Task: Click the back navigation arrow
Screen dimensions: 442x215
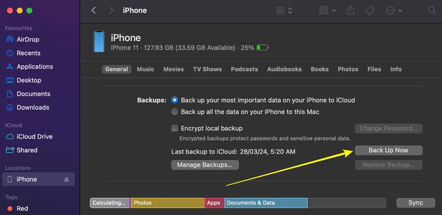Action: point(94,10)
